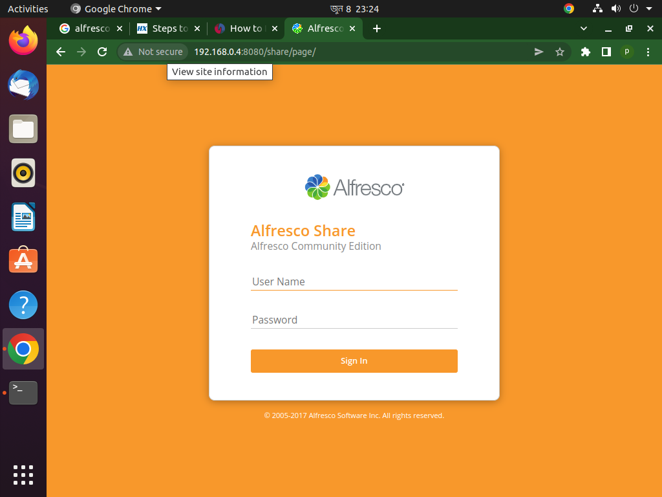Viewport: 662px width, 497px height.
Task: Click the share this page icon
Action: pyautogui.click(x=539, y=52)
